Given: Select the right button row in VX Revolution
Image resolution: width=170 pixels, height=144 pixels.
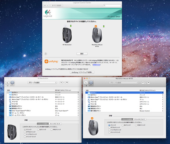Looking at the screenshot, I should coord(43,95).
